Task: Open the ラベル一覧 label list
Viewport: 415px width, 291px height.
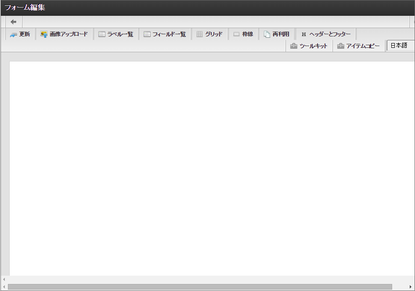Action: click(x=116, y=33)
